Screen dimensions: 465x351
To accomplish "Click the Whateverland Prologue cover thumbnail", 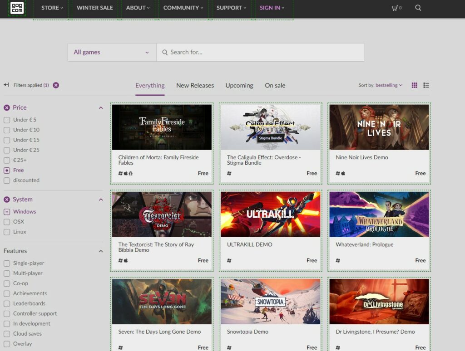I will click(379, 214).
